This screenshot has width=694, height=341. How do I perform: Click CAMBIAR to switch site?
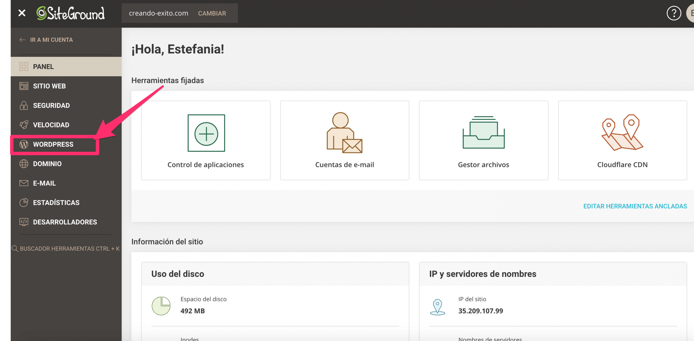tap(212, 13)
